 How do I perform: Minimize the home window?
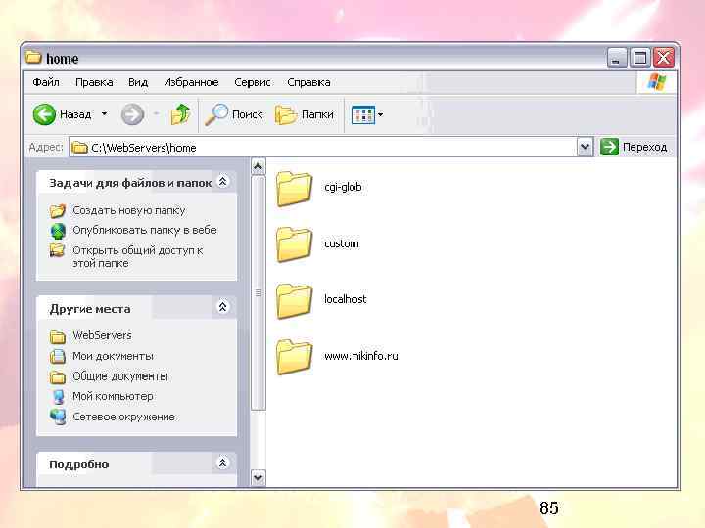click(617, 58)
